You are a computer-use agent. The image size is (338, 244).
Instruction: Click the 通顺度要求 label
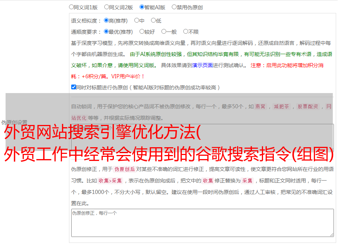point(86,32)
